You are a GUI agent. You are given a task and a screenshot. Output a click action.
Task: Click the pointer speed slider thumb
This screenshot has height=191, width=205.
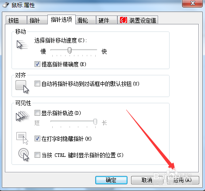click(x=70, y=51)
